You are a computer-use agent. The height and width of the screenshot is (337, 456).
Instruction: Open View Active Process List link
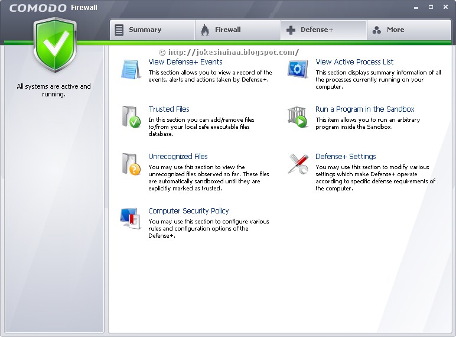pyautogui.click(x=354, y=61)
